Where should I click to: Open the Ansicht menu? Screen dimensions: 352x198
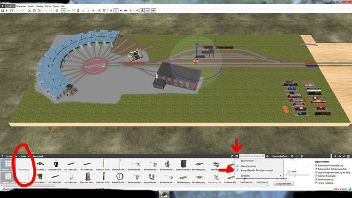coord(31,6)
